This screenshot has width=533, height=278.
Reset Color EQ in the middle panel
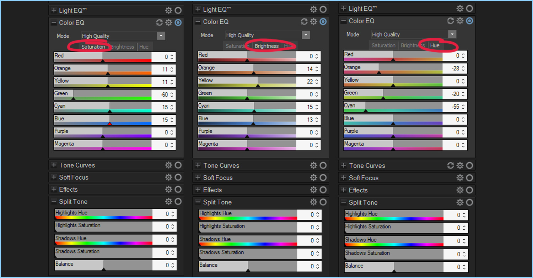click(x=304, y=22)
